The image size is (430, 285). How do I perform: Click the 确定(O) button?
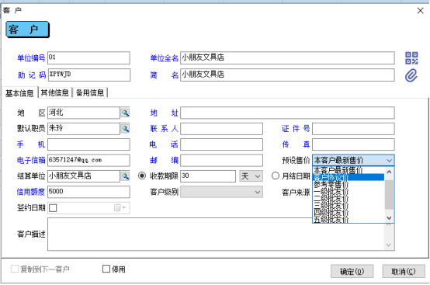352,271
